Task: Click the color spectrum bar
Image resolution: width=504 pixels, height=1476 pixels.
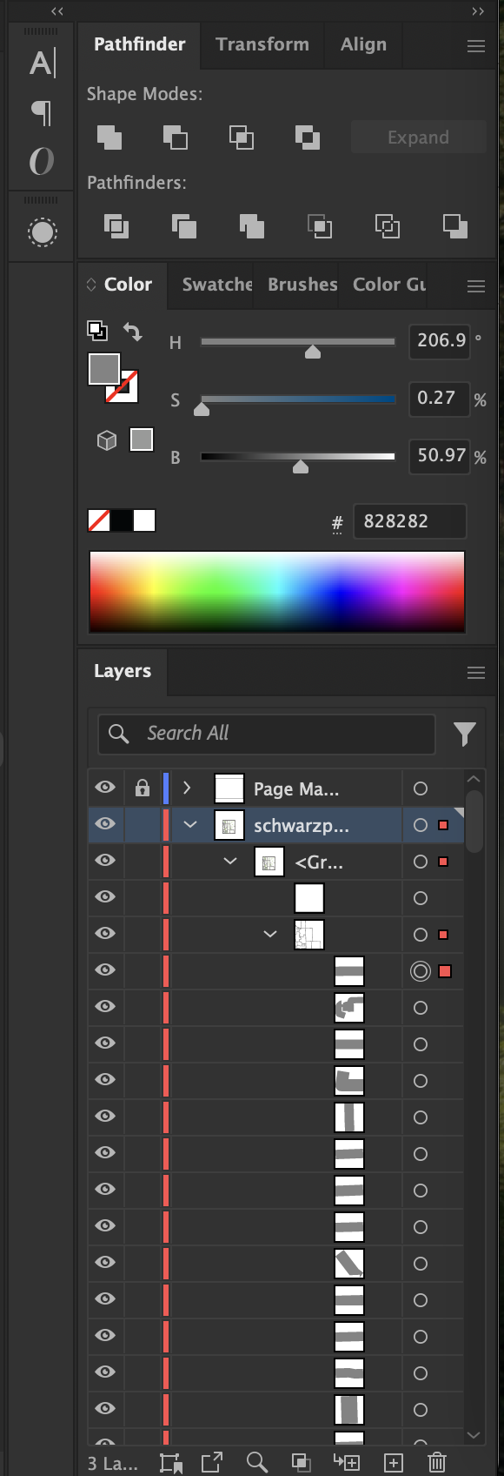Action: (x=277, y=592)
